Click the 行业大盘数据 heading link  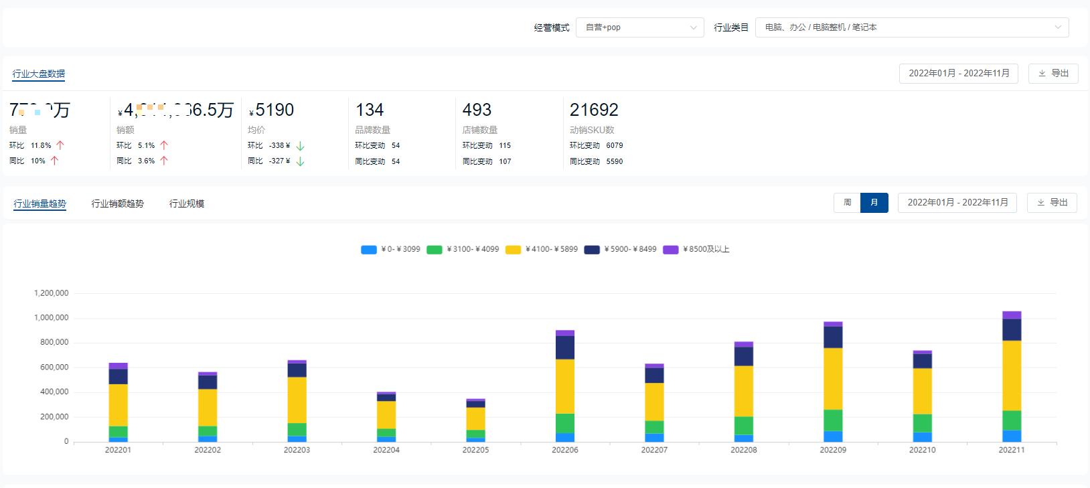39,74
